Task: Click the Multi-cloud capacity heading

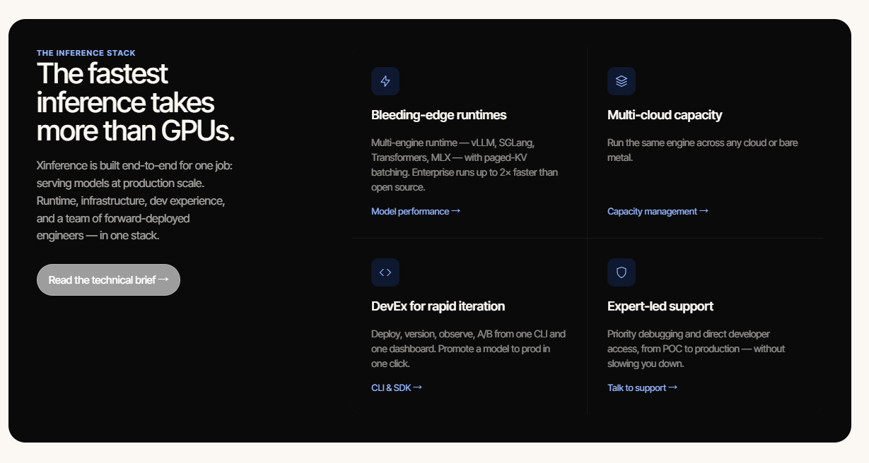Action: (x=665, y=115)
